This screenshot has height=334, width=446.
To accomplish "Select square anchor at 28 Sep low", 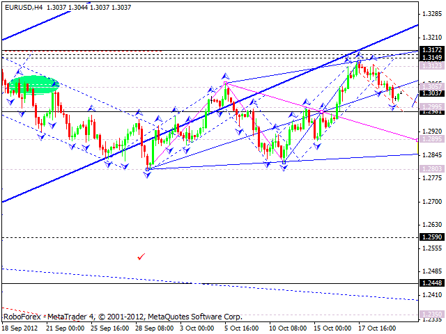I will 147,168.
